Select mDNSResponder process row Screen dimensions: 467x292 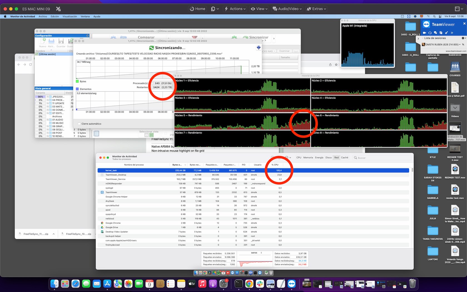click(x=253, y=184)
